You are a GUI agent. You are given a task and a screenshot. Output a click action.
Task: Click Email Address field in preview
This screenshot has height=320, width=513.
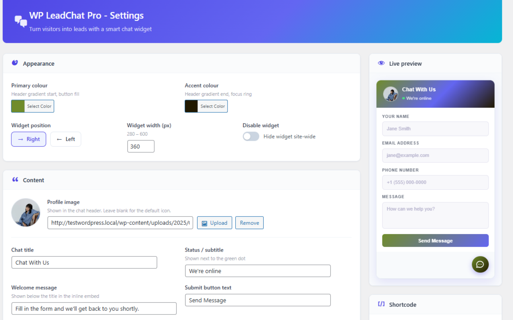click(x=435, y=155)
